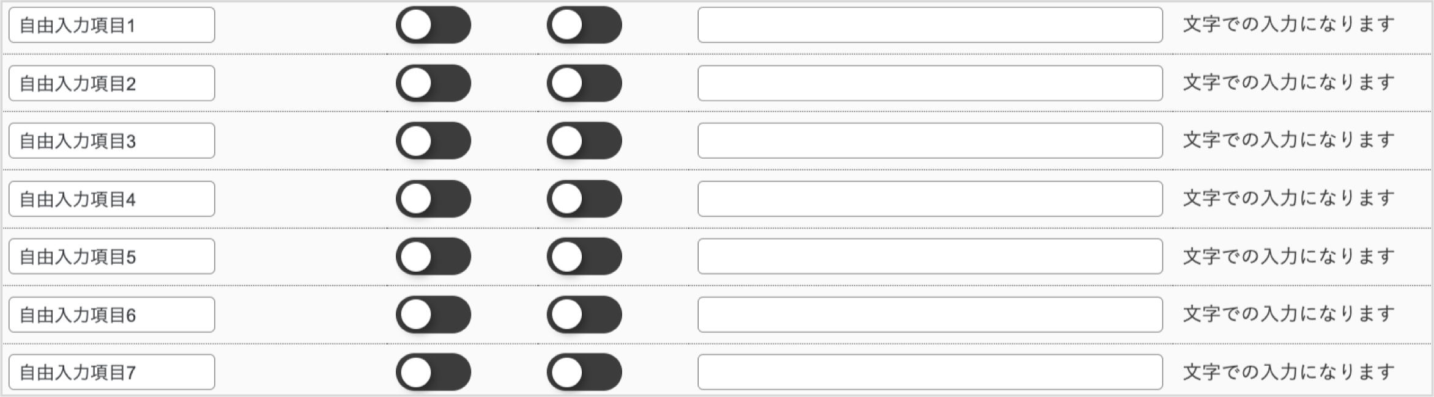Select the 自由入力項目5 label input
Image resolution: width=1434 pixels, height=397 pixels.
click(112, 256)
